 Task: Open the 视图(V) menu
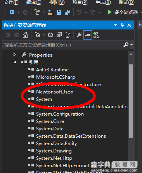[x=57, y=2]
